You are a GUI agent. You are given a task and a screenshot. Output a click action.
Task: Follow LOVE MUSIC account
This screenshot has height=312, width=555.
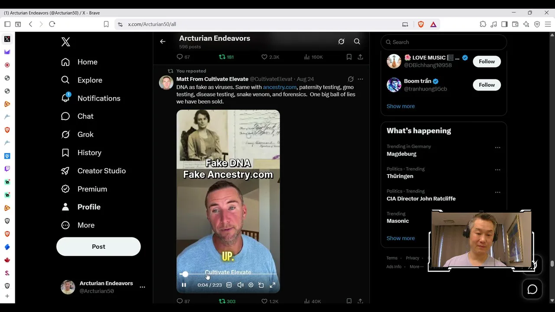click(x=486, y=62)
